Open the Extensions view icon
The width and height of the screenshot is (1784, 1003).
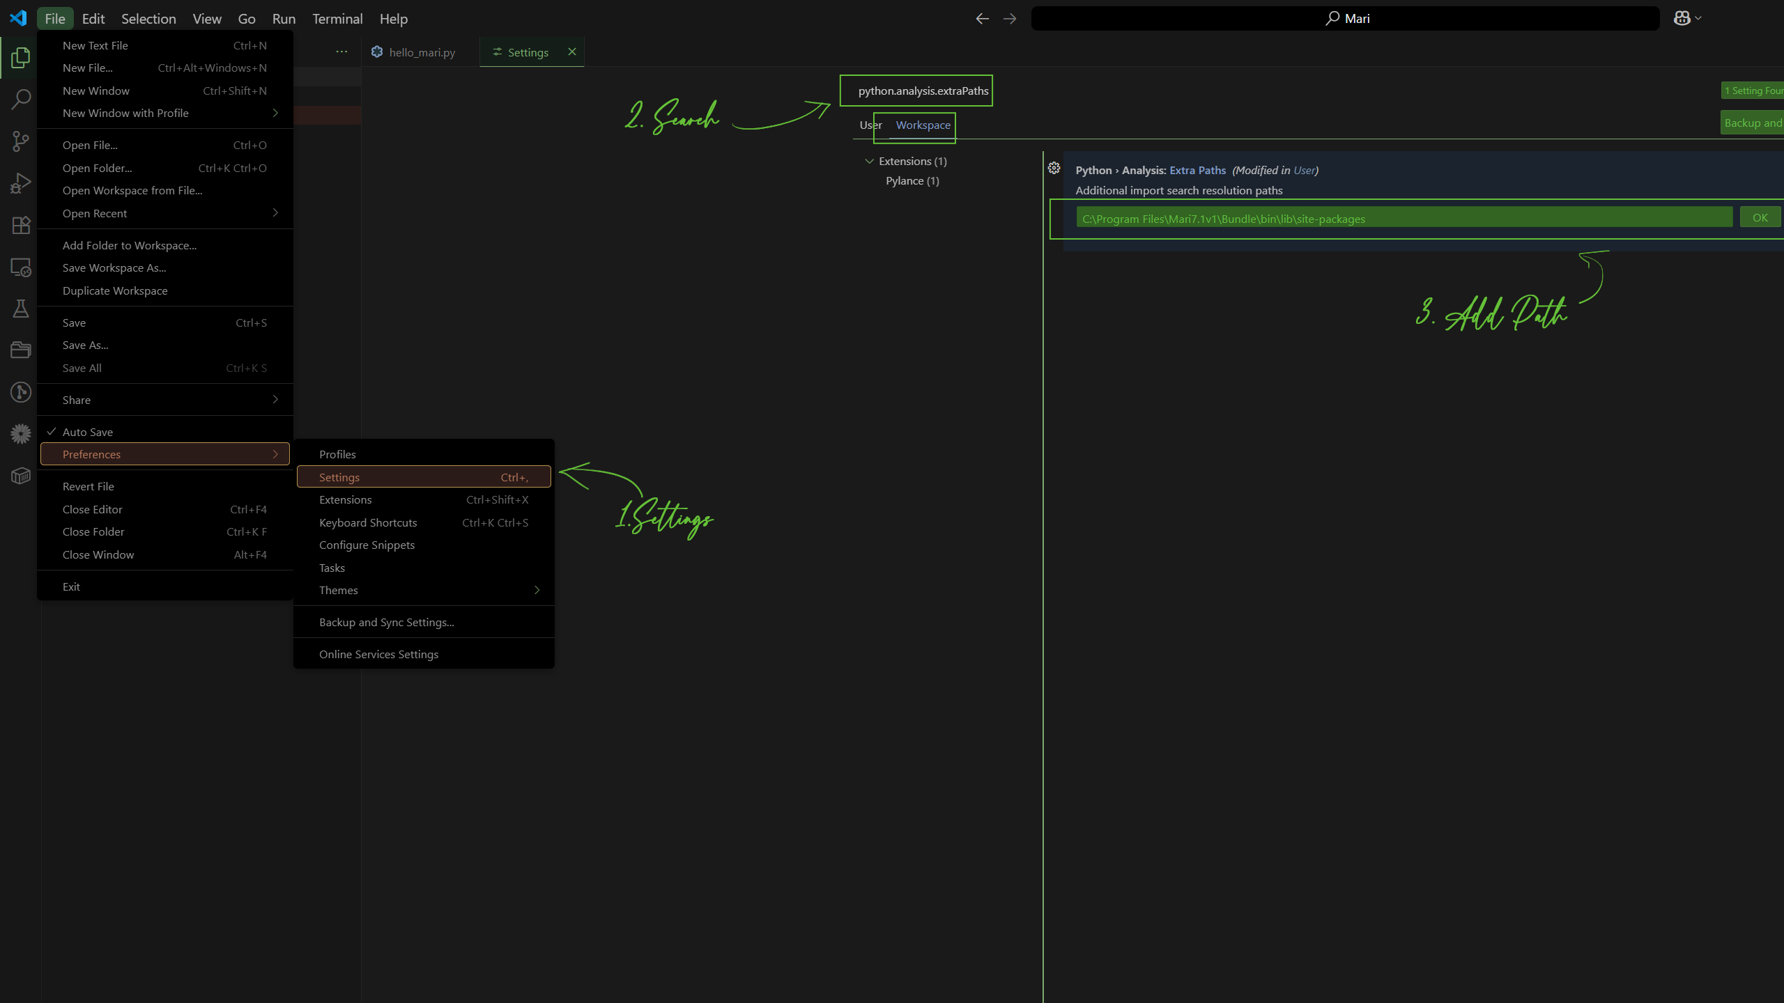point(20,225)
